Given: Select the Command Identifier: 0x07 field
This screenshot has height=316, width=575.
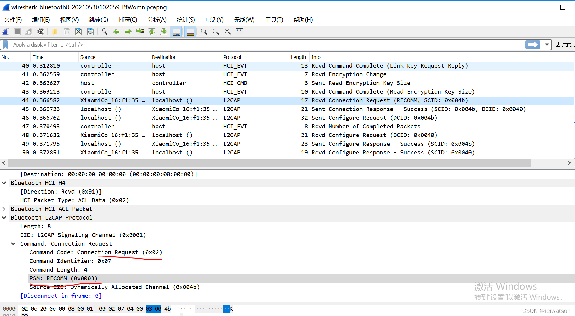Looking at the screenshot, I should pyautogui.click(x=70, y=261).
